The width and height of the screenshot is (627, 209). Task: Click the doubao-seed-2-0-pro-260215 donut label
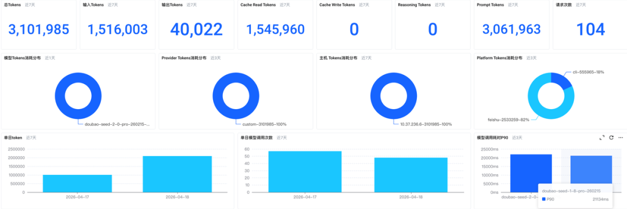pos(117,124)
